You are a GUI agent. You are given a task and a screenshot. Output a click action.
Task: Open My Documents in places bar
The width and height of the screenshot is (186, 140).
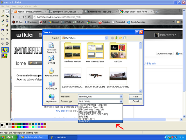click(52, 73)
